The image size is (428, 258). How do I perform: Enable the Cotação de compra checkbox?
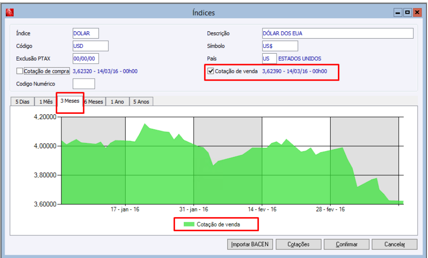tap(20, 71)
